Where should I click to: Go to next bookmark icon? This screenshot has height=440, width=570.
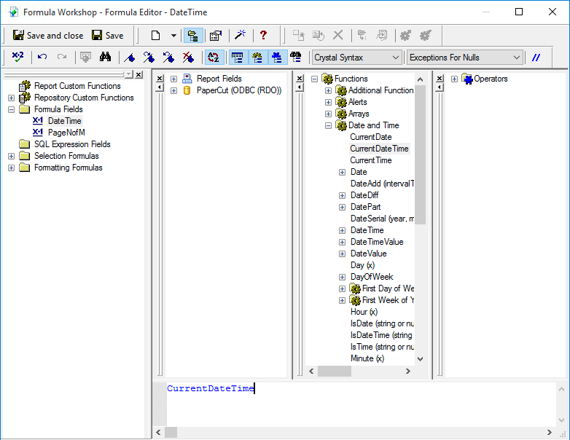149,57
